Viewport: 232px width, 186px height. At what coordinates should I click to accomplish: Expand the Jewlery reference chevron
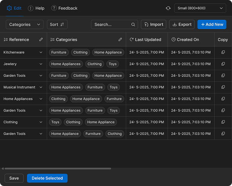[x=41, y=64]
